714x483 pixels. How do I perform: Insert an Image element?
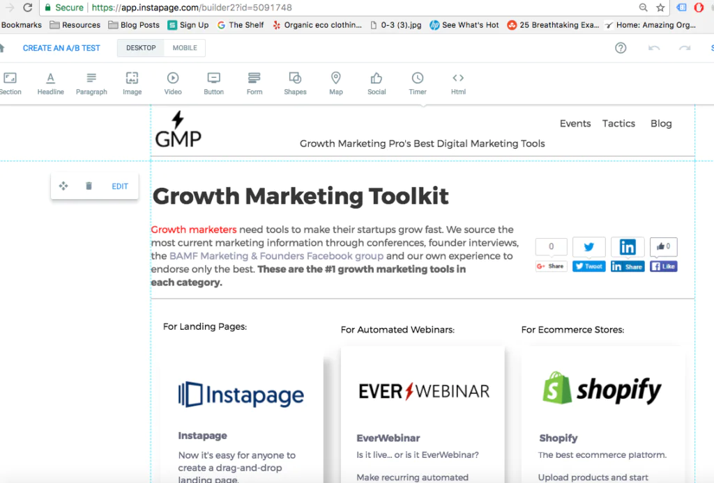[x=132, y=84]
